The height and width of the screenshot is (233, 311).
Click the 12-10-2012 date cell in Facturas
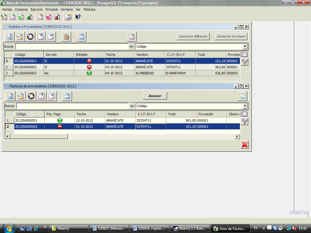(90, 120)
